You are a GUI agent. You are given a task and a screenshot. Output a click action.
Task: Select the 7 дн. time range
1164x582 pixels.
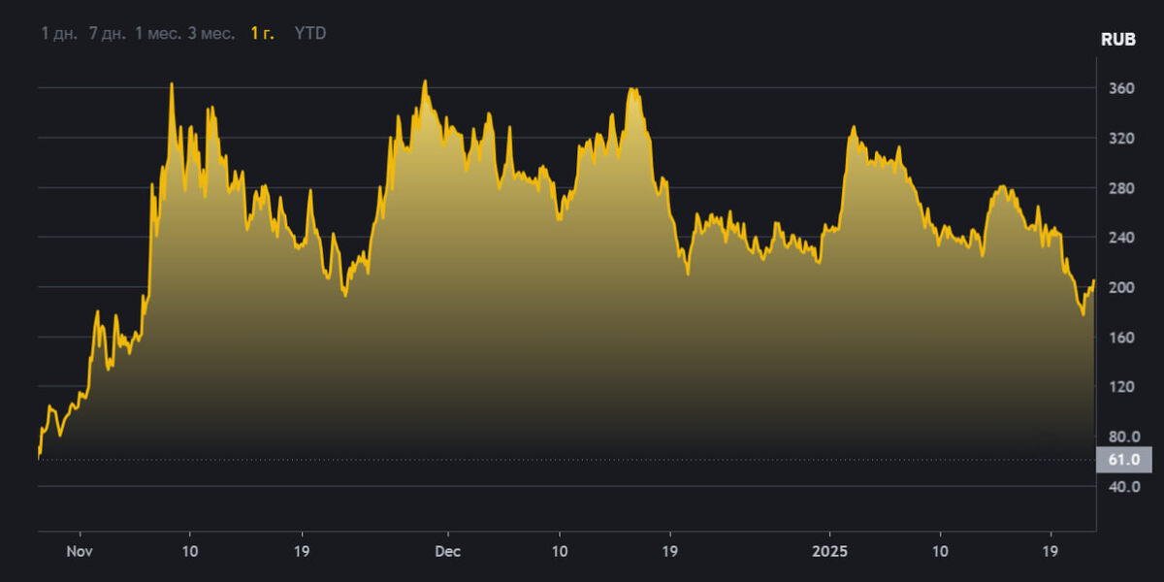coord(107,33)
